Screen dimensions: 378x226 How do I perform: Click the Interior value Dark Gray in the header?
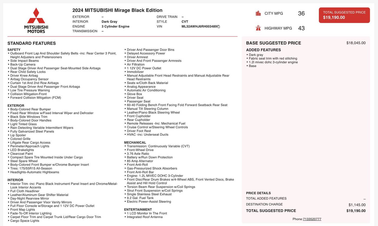coord(109,22)
